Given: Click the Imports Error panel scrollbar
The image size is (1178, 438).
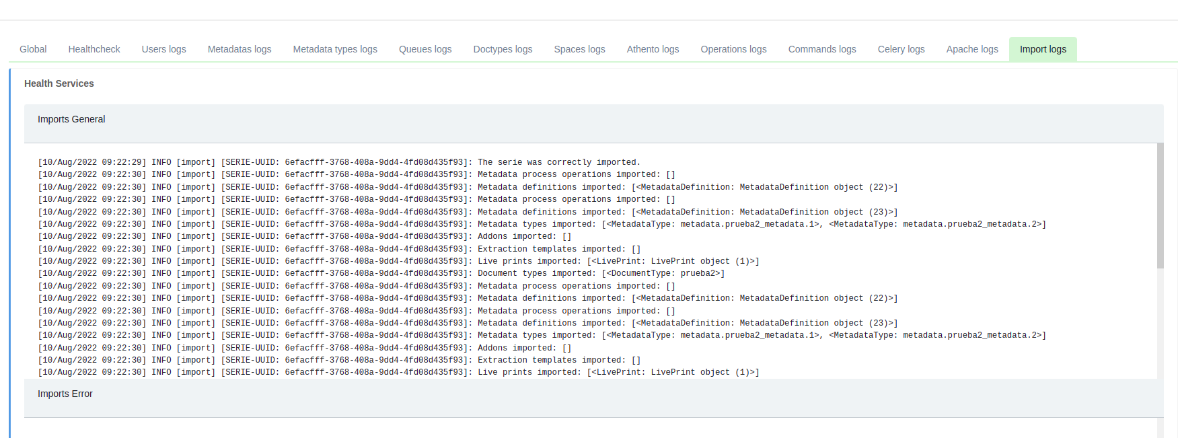Looking at the screenshot, I should click(x=1160, y=428).
